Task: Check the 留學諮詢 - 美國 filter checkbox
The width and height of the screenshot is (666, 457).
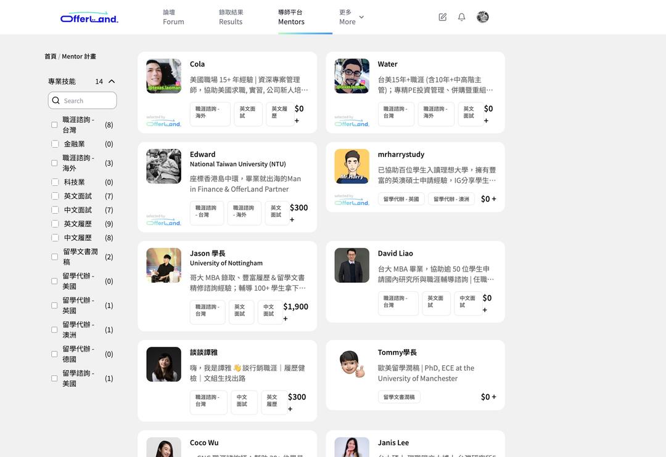Action: 54,378
